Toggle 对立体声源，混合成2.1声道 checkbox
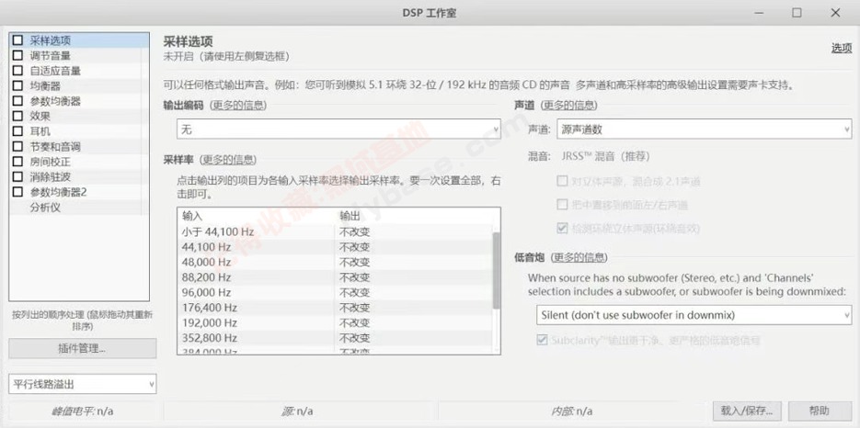 click(x=562, y=181)
